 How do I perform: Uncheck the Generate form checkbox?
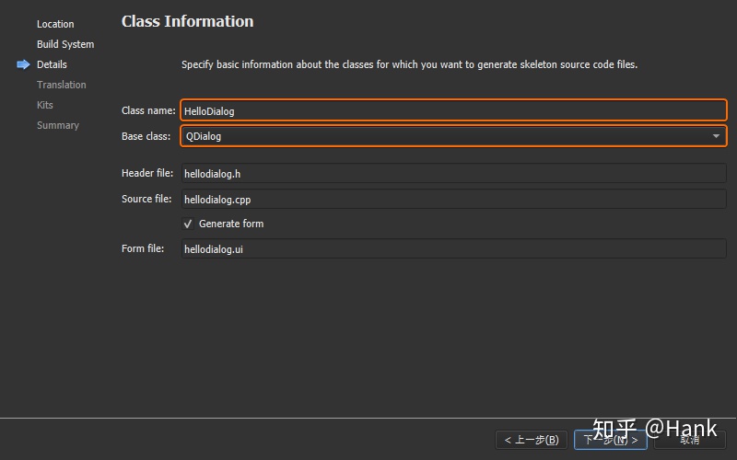click(x=188, y=224)
